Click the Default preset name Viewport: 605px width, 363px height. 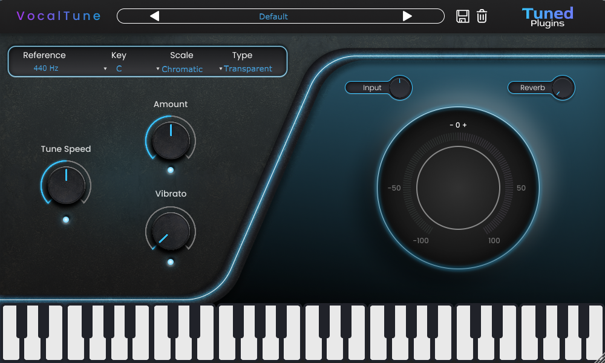tap(273, 16)
